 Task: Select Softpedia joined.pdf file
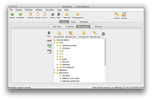click(69, 81)
